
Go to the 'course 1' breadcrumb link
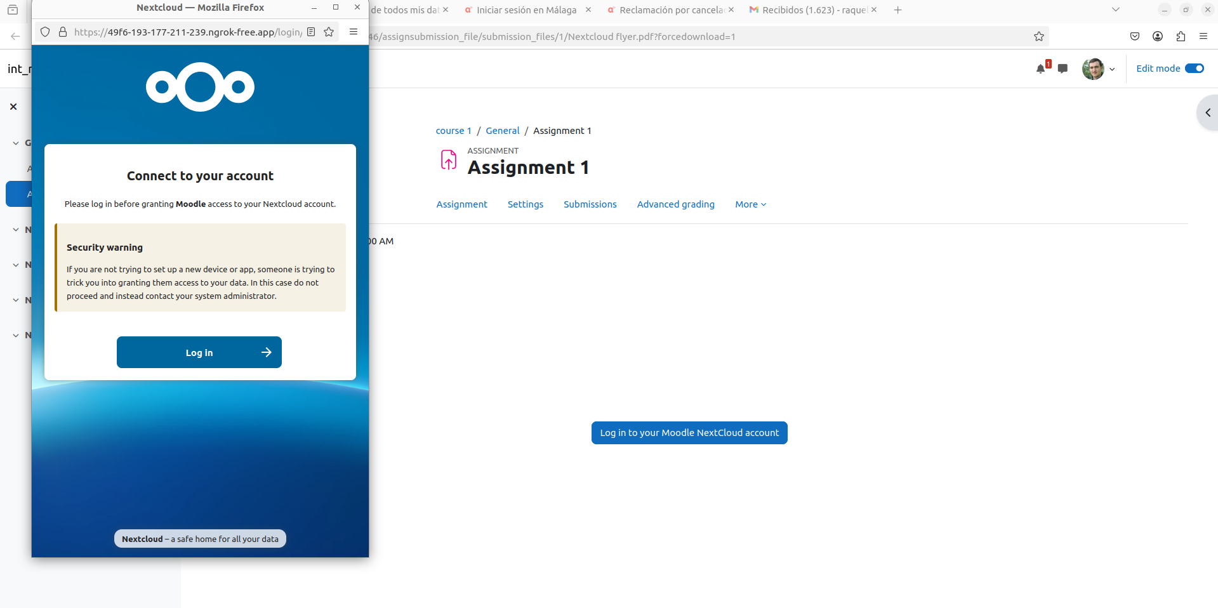tap(454, 131)
